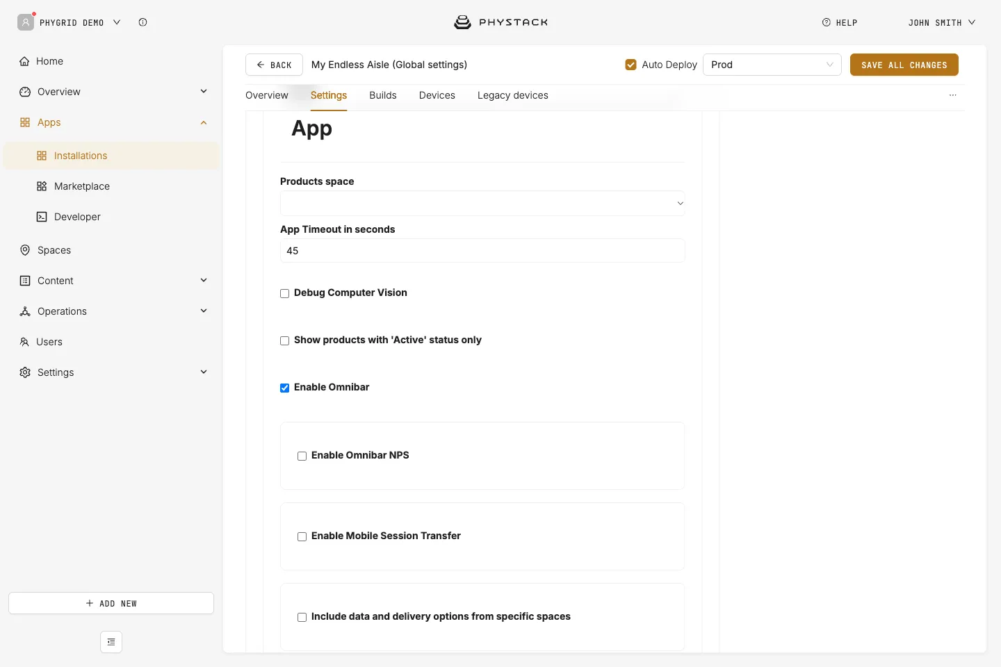This screenshot has width=1001, height=667.
Task: Collapse the Apps sidebar section chevron
Action: 204,122
